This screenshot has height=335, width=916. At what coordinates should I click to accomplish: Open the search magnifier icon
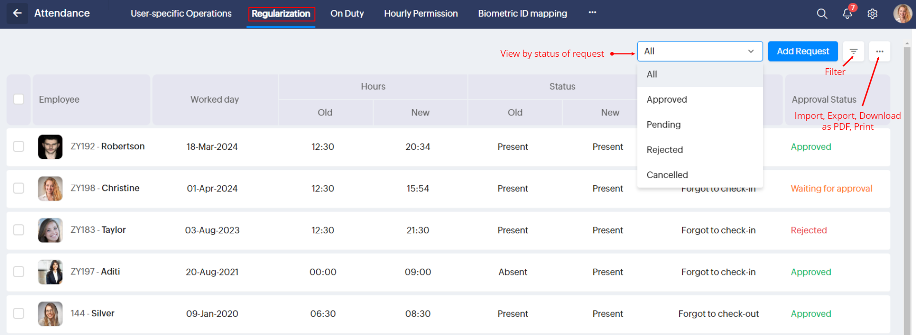point(822,14)
